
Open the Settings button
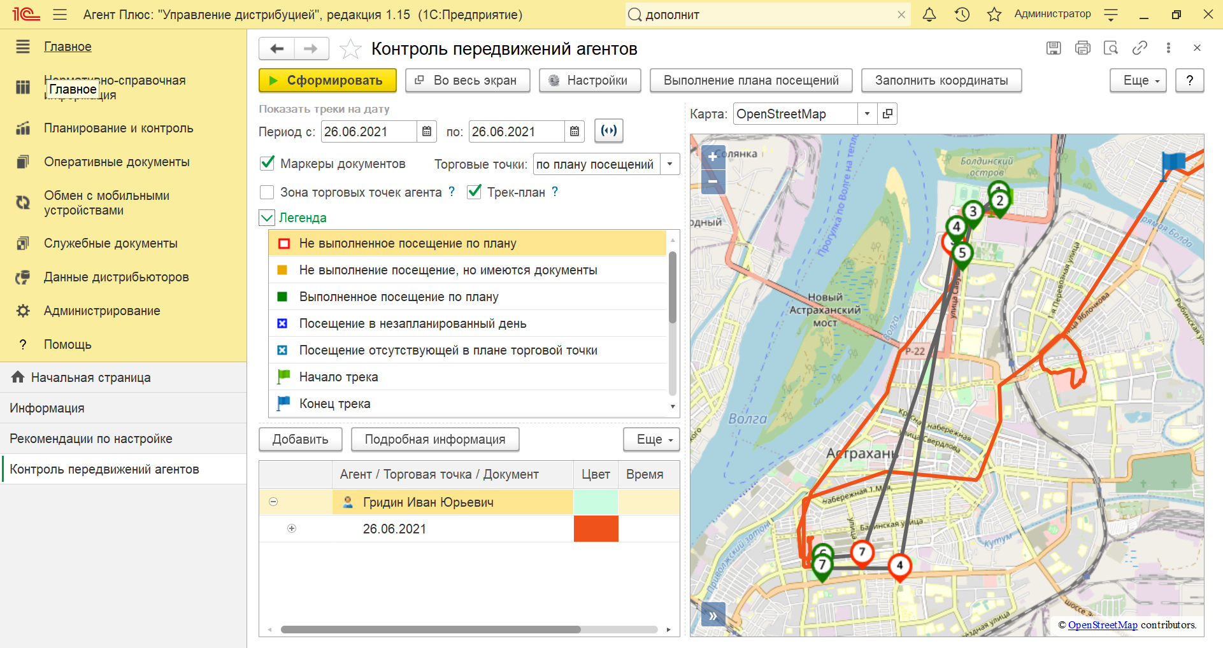(590, 80)
